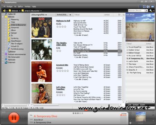Open the Internett node in the tree
This screenshot has width=156, height=125.
[x=11, y=62]
